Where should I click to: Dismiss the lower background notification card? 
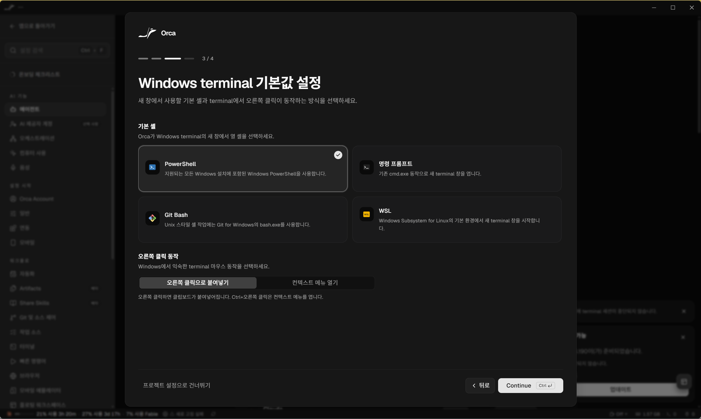pyautogui.click(x=683, y=337)
